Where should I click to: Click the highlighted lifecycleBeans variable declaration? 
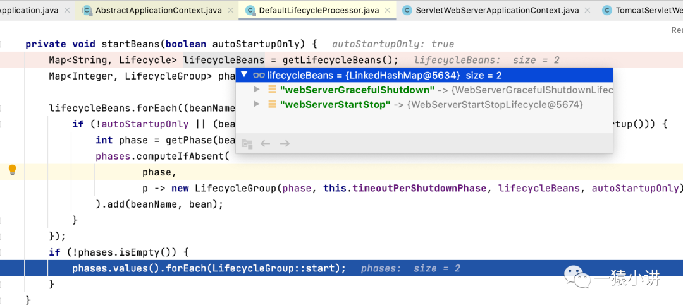tap(223, 60)
